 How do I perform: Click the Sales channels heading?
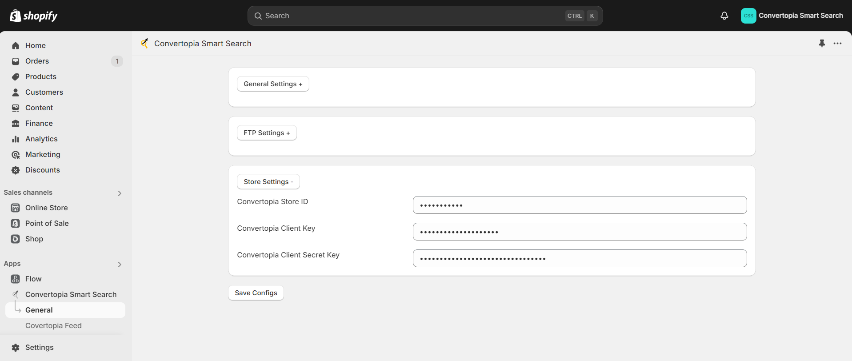click(28, 193)
